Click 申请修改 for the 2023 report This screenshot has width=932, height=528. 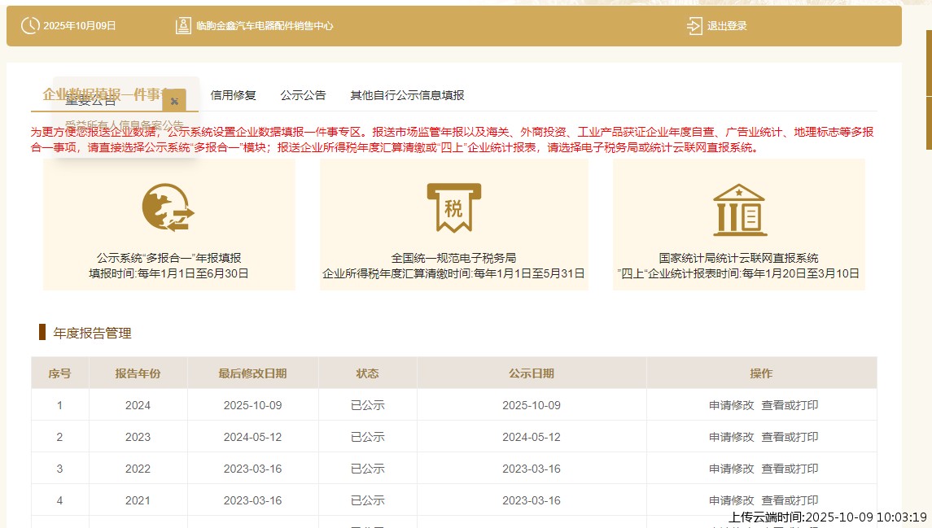coord(731,437)
